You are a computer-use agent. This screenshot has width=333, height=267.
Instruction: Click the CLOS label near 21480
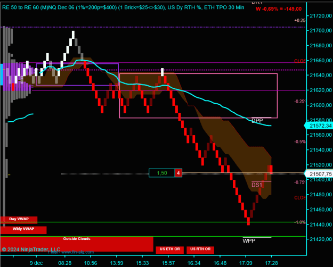click(300, 198)
